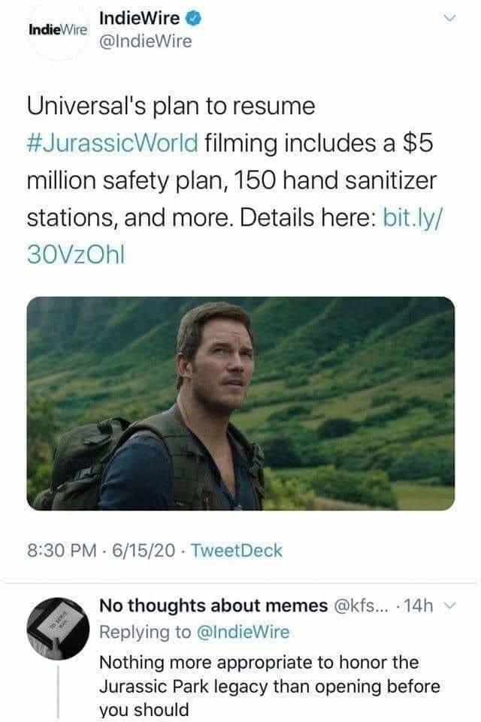Expand the reply's options chevron
The image size is (481, 722).
[451, 606]
